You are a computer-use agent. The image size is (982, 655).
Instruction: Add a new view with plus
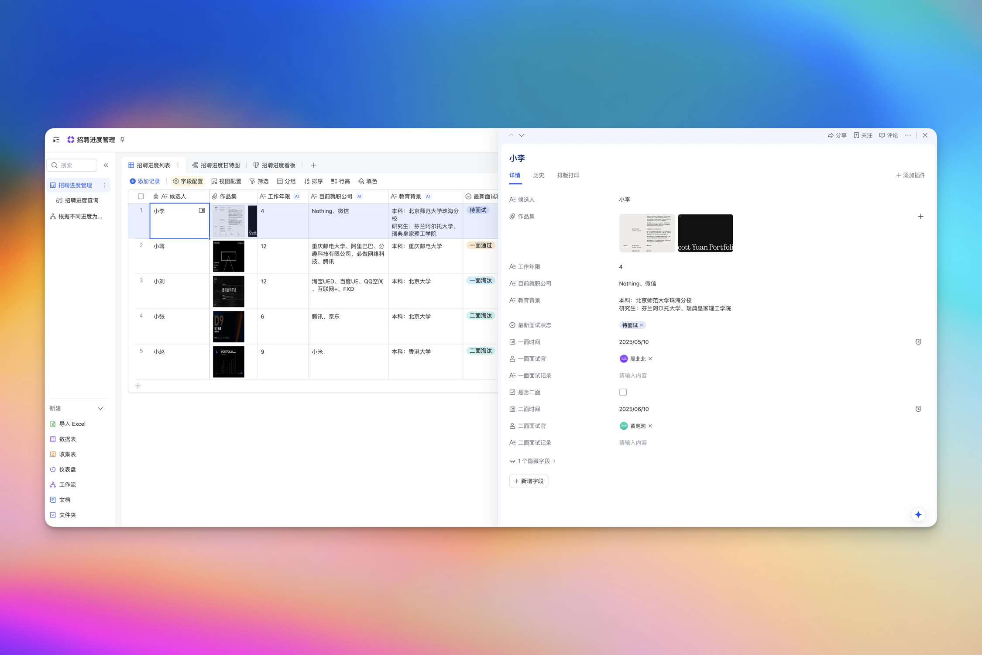[x=313, y=165]
